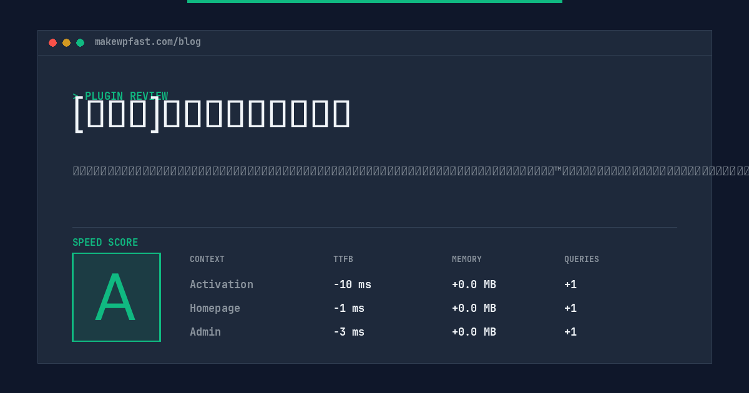Click the green maximize window dot
The height and width of the screenshot is (393, 749).
point(80,42)
